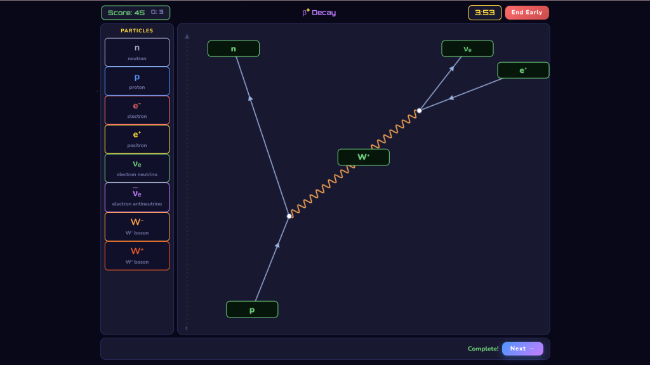The height and width of the screenshot is (365, 650).
Task: Click the right vertex node
Action: point(419,110)
